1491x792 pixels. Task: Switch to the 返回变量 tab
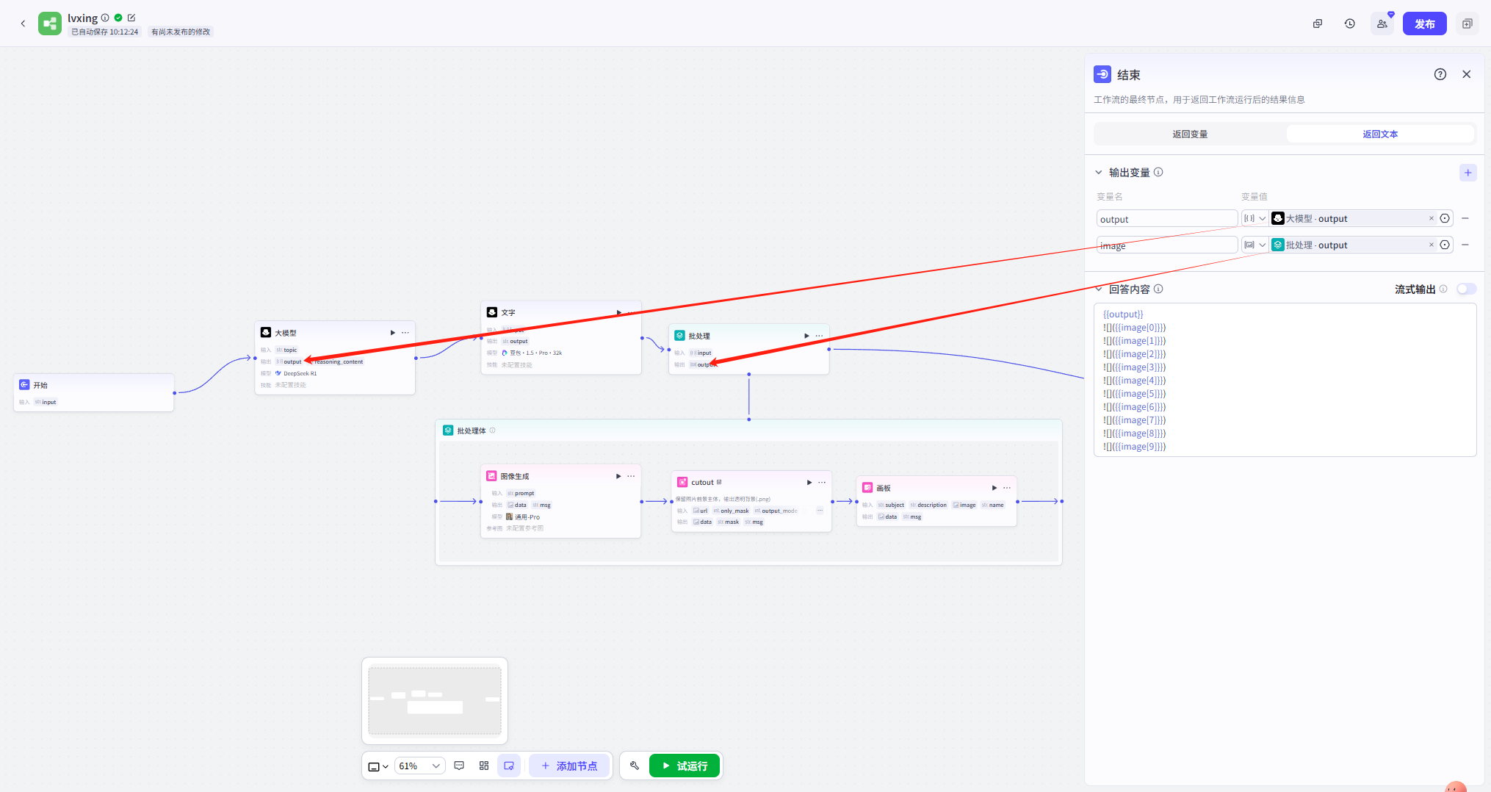coord(1190,134)
